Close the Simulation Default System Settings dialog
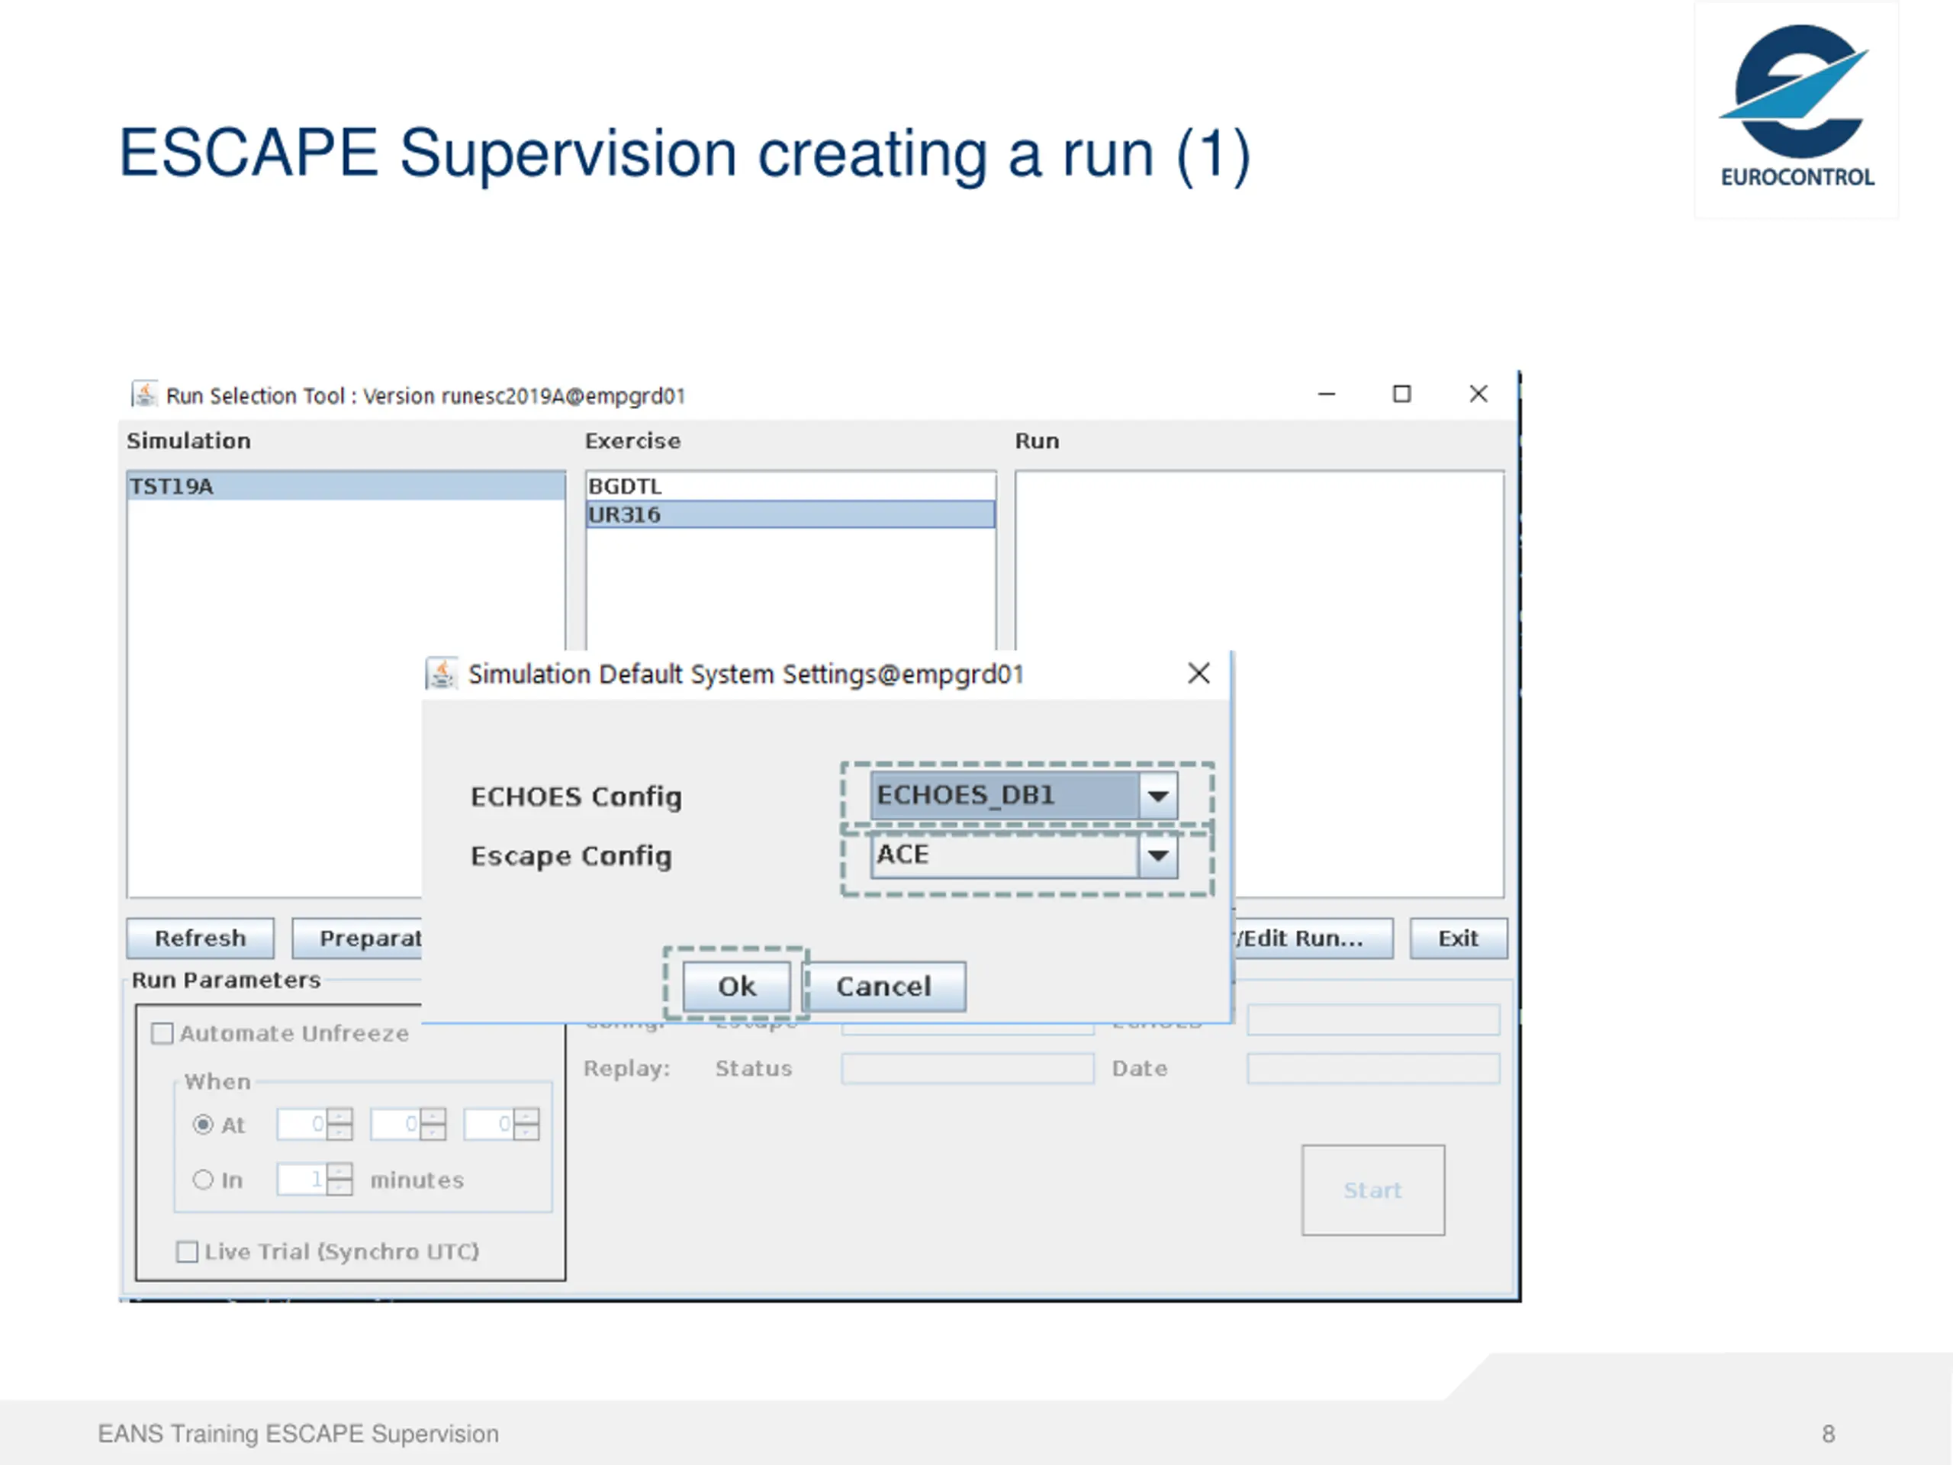The width and height of the screenshot is (1953, 1465). pyautogui.click(x=1198, y=674)
